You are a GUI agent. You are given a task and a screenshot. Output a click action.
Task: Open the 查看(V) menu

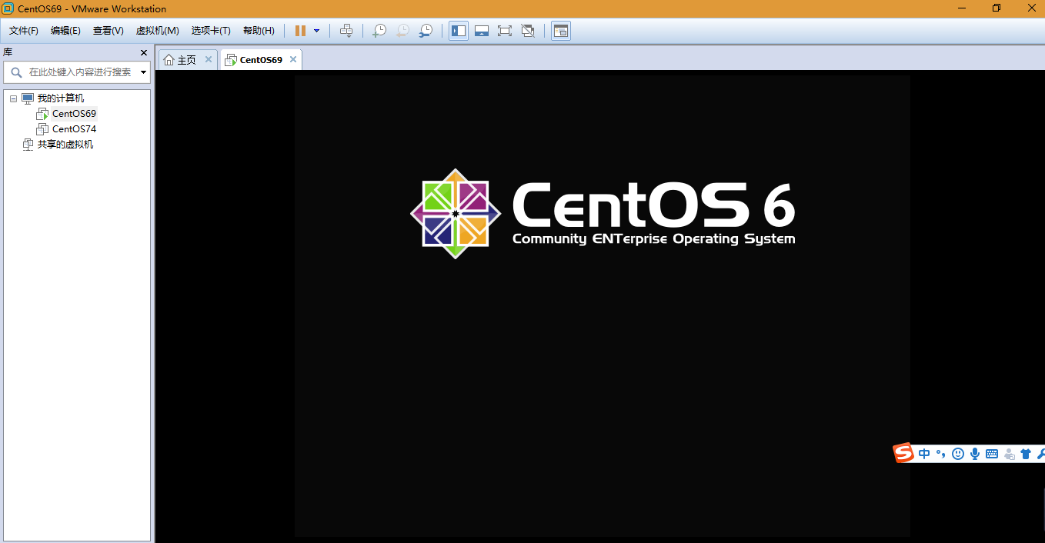pos(109,31)
